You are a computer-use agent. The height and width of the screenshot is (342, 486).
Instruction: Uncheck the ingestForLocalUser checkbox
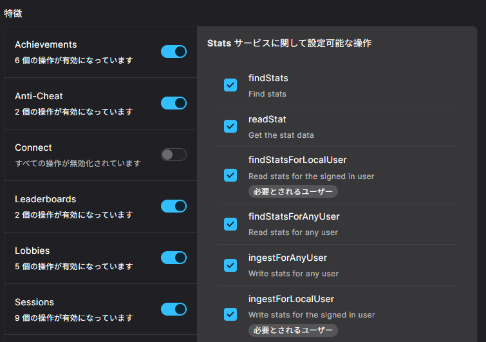coord(230,314)
